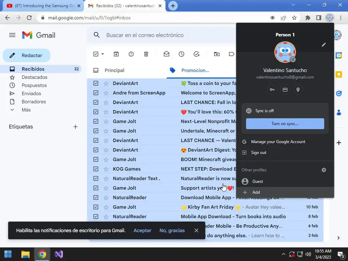The width and height of the screenshot is (348, 261).
Task: Mark as read with the open envelope icon
Action: (x=167, y=54)
